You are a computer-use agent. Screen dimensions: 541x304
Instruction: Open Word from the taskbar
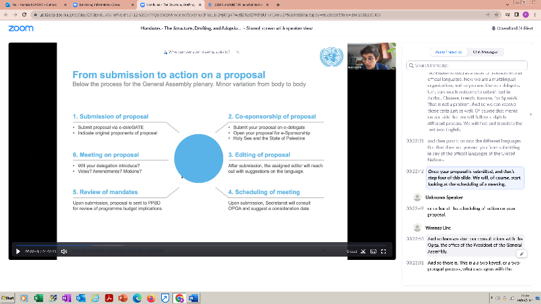(193, 298)
